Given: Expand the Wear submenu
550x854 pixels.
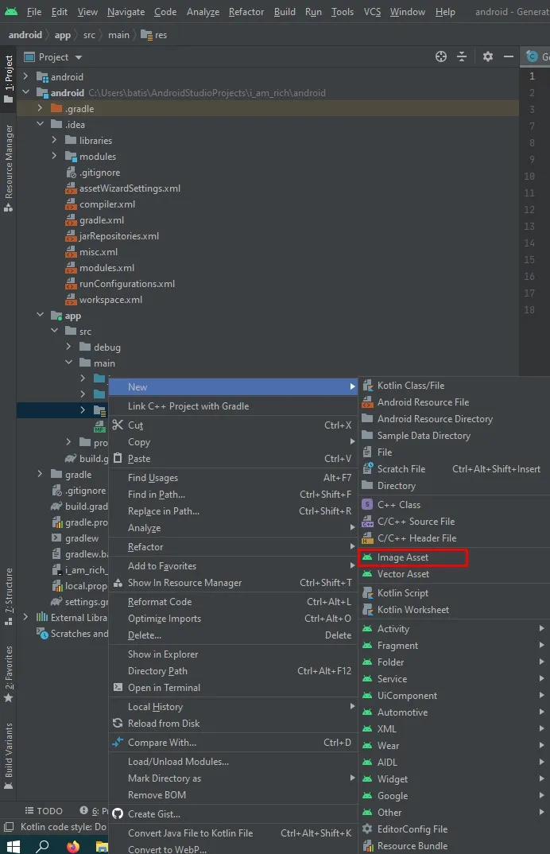Looking at the screenshot, I should [x=454, y=746].
